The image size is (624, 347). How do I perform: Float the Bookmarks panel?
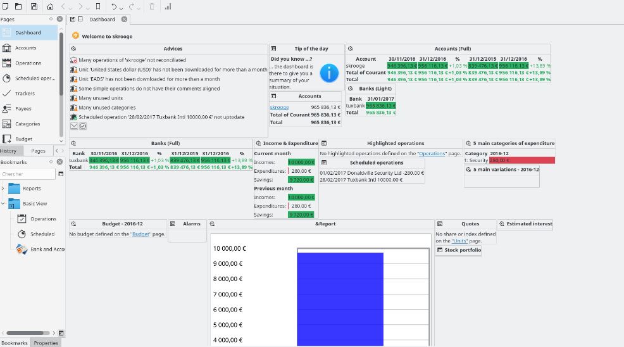click(x=51, y=161)
